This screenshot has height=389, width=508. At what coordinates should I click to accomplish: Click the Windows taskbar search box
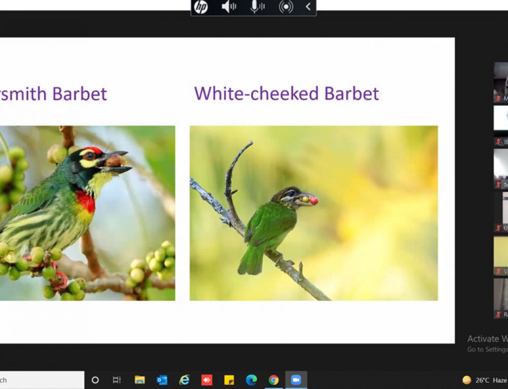pos(42,380)
